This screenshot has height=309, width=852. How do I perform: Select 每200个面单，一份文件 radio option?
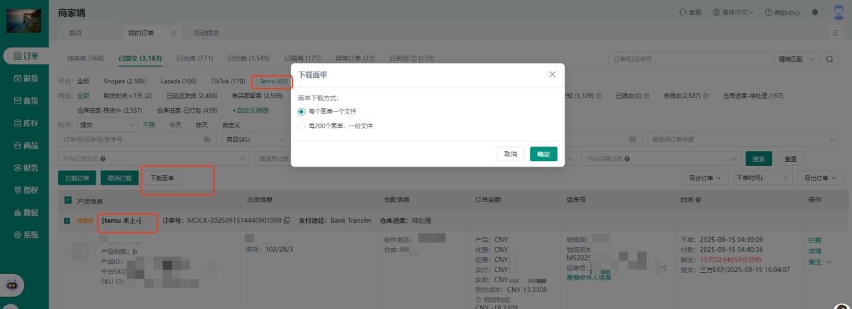[301, 126]
